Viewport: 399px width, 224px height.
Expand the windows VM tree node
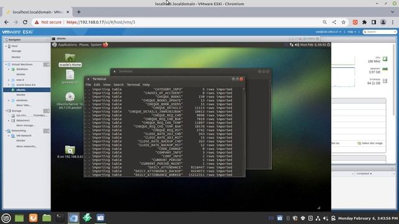coord(9,101)
